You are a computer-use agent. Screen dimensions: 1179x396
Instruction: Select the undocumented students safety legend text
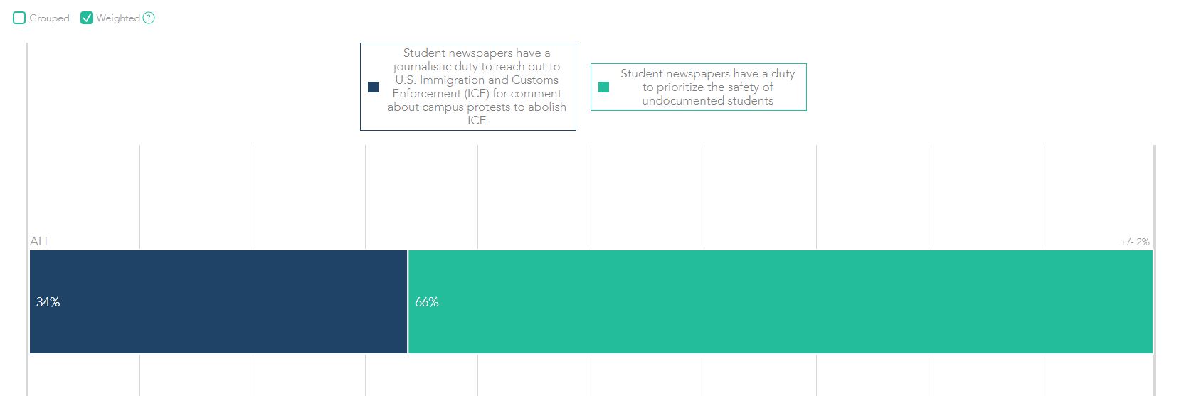[707, 87]
